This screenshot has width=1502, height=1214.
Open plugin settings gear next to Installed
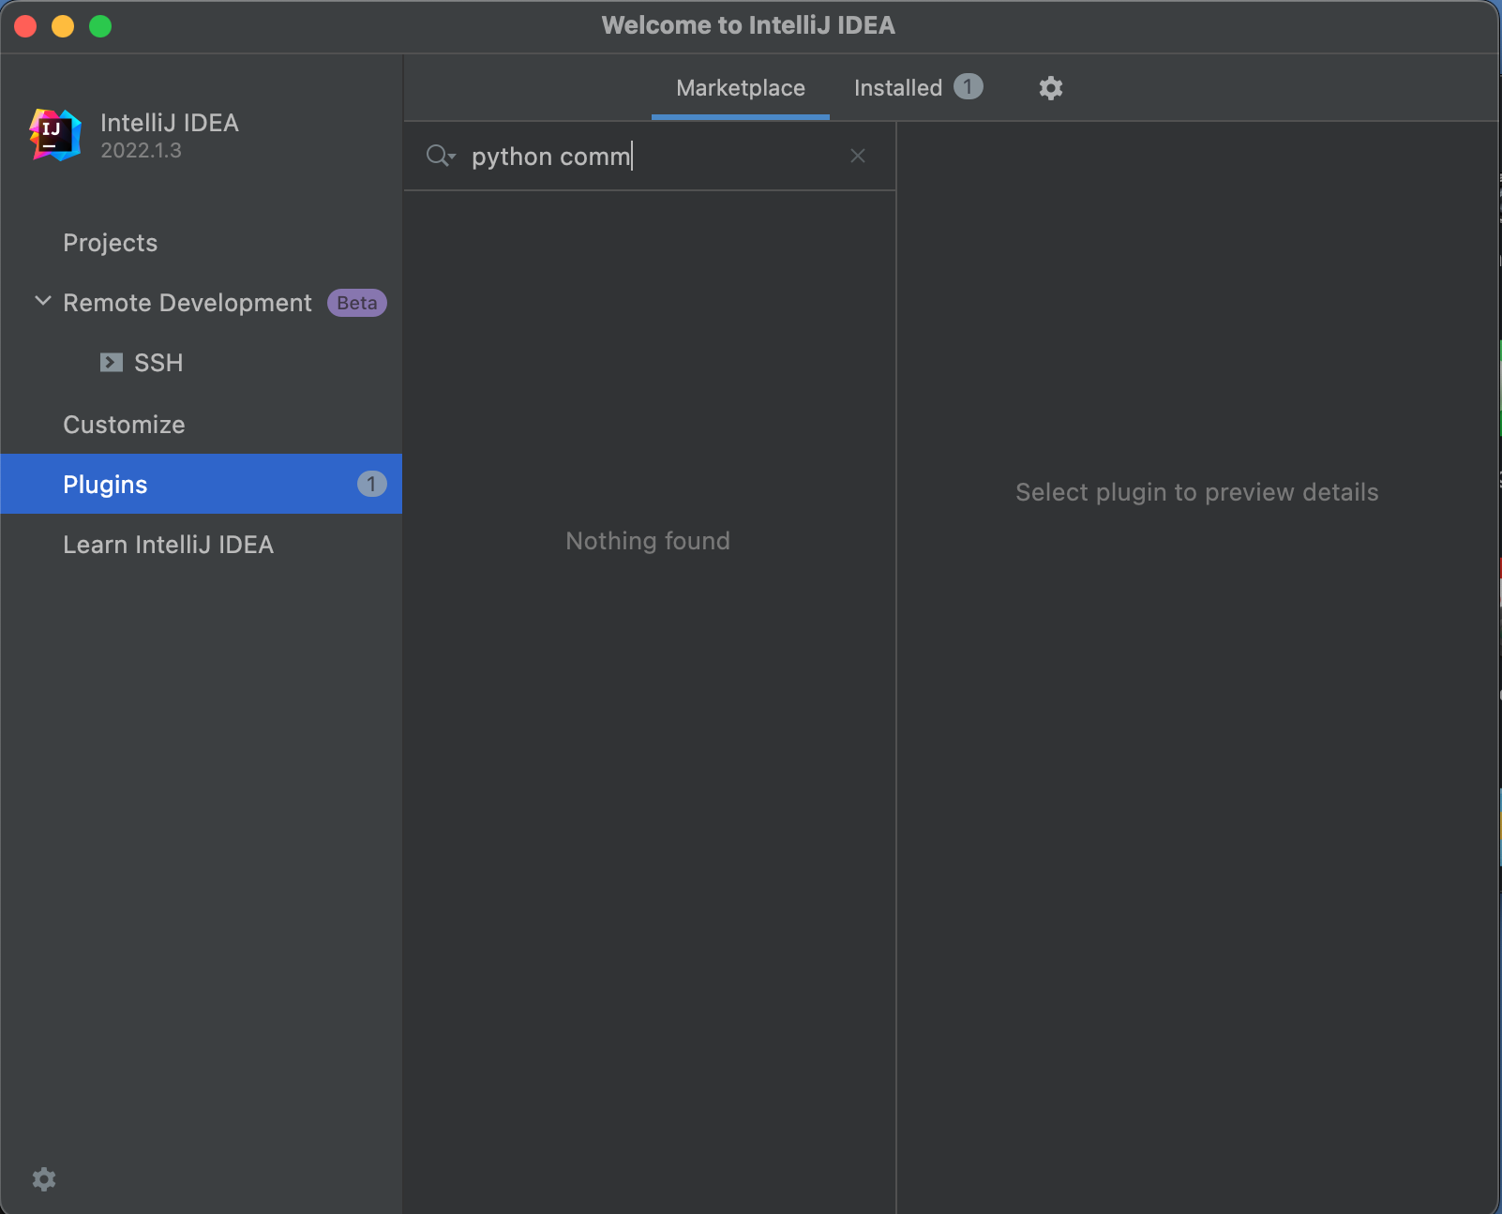click(x=1050, y=88)
